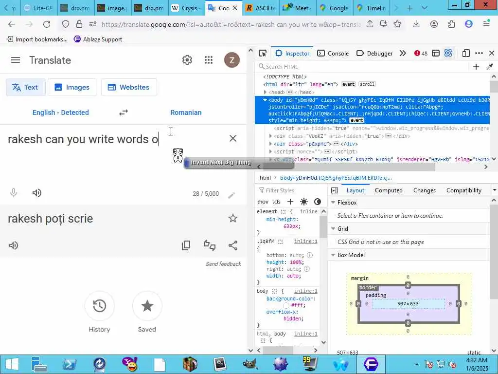Switch to the Debugger tab
The width and height of the screenshot is (498, 374).
(x=374, y=54)
